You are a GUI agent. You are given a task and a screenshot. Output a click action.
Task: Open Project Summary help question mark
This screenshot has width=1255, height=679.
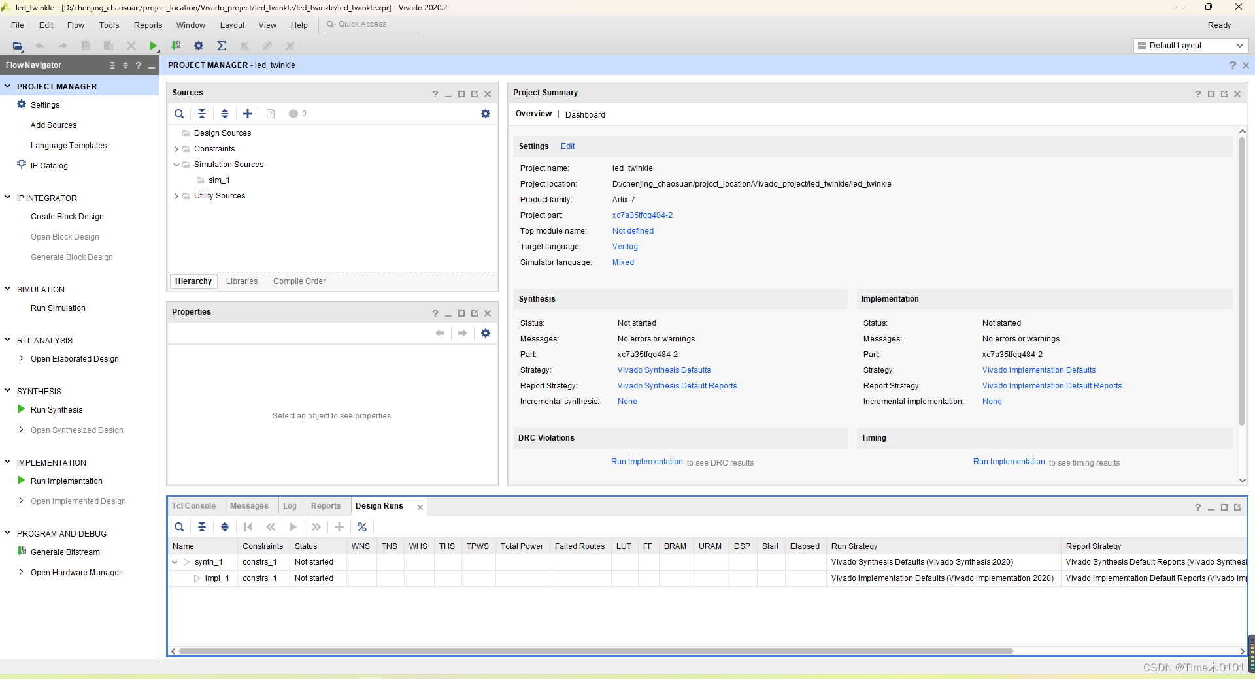[1198, 94]
